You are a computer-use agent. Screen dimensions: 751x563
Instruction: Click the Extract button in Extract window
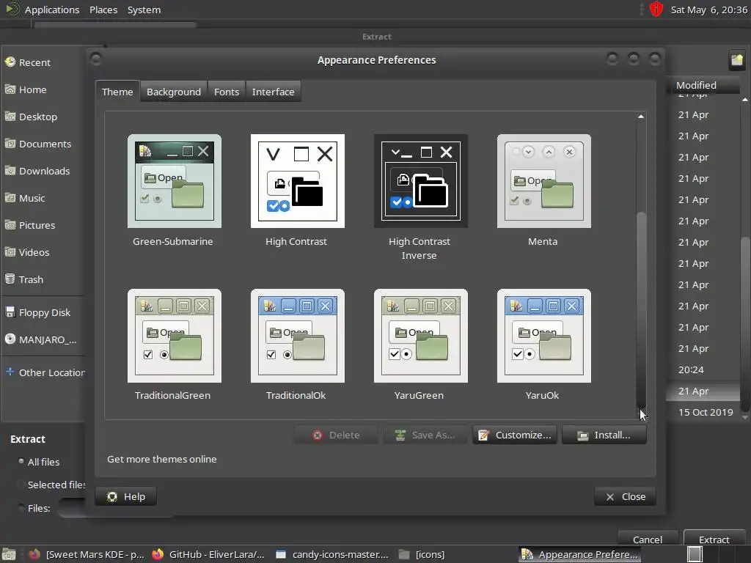tap(714, 540)
